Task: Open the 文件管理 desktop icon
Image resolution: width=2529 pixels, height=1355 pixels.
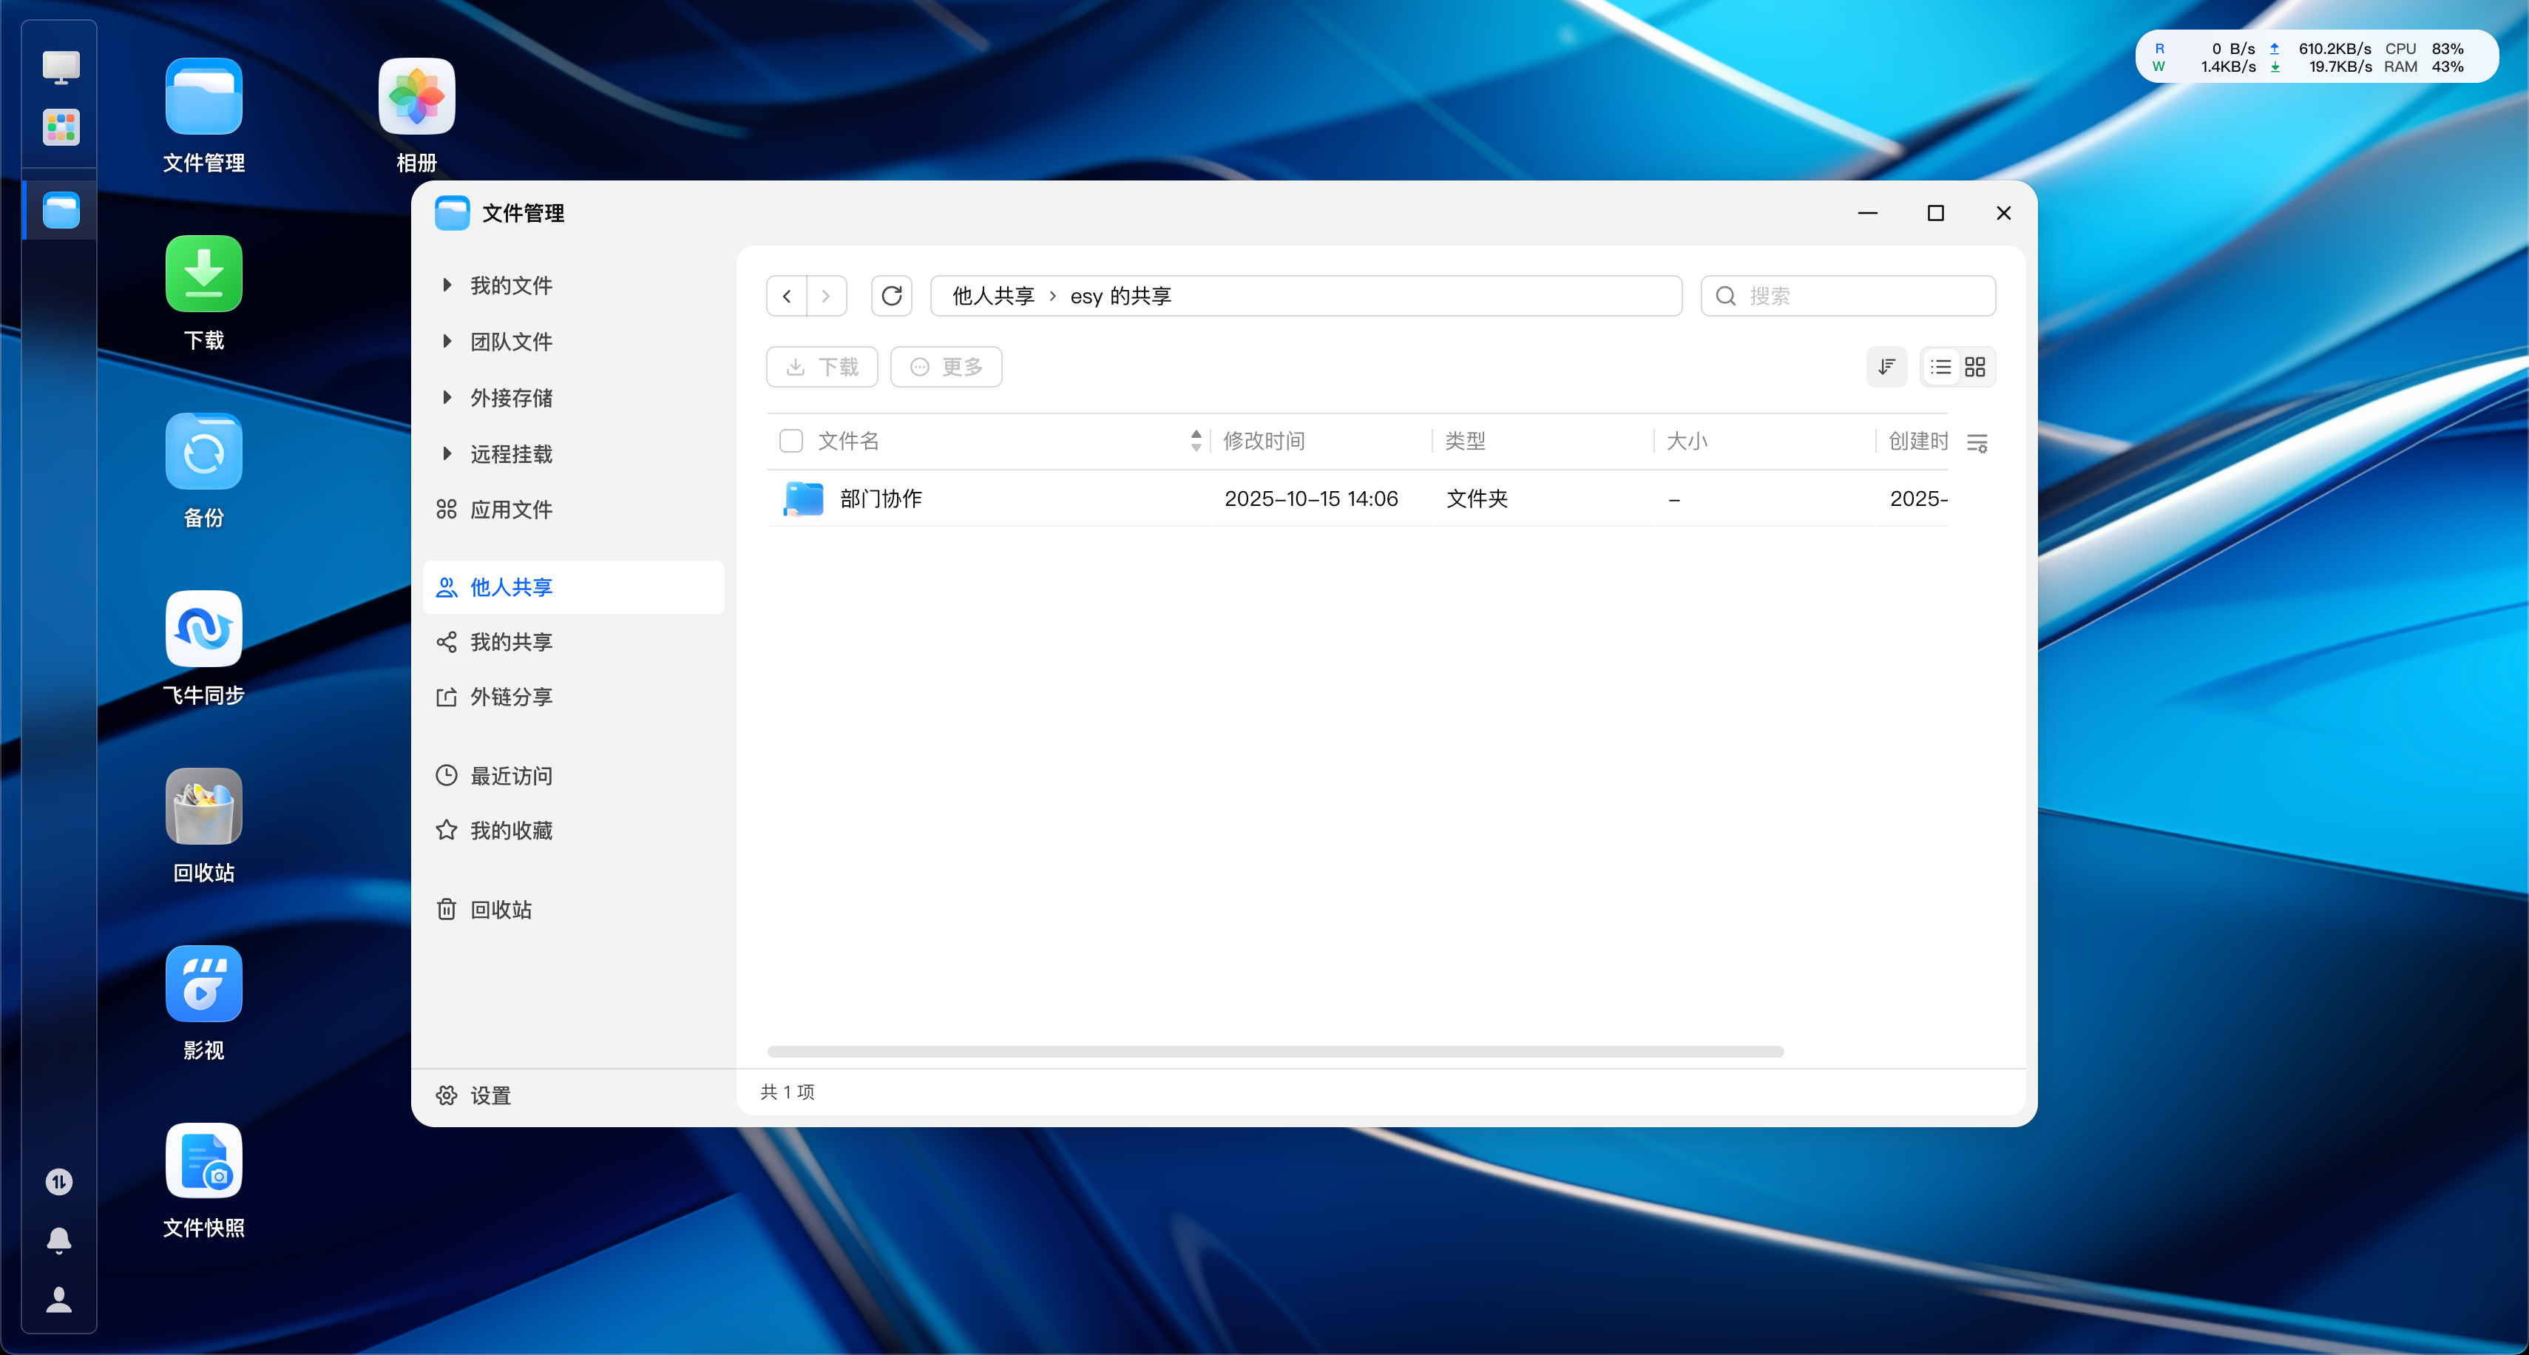Action: tap(203, 96)
